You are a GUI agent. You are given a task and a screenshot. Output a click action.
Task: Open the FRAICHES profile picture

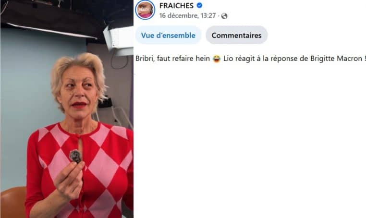pyautogui.click(x=145, y=10)
